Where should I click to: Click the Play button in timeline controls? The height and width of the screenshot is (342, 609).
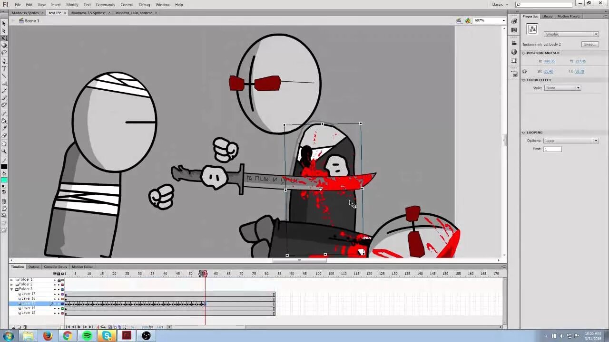(79, 327)
